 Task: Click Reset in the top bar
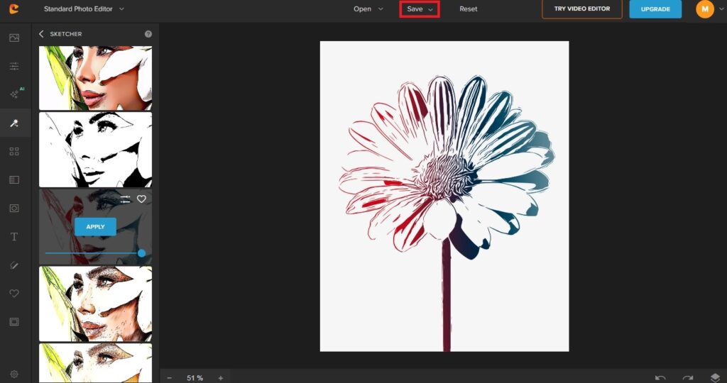(x=469, y=9)
